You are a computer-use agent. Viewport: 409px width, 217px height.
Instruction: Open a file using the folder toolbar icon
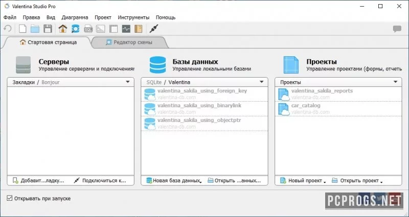click(35, 29)
